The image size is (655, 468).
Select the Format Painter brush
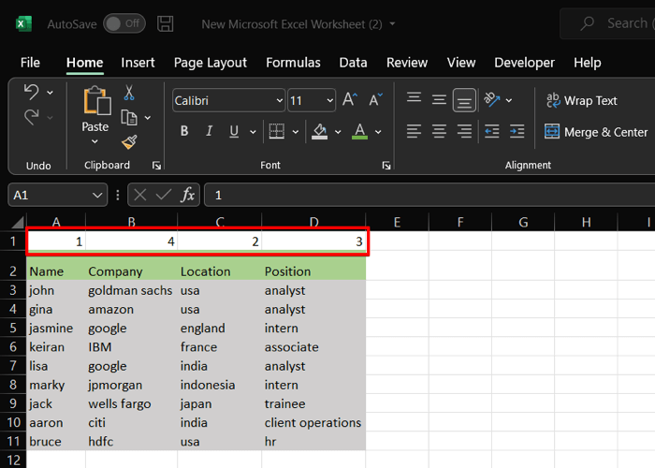point(129,142)
